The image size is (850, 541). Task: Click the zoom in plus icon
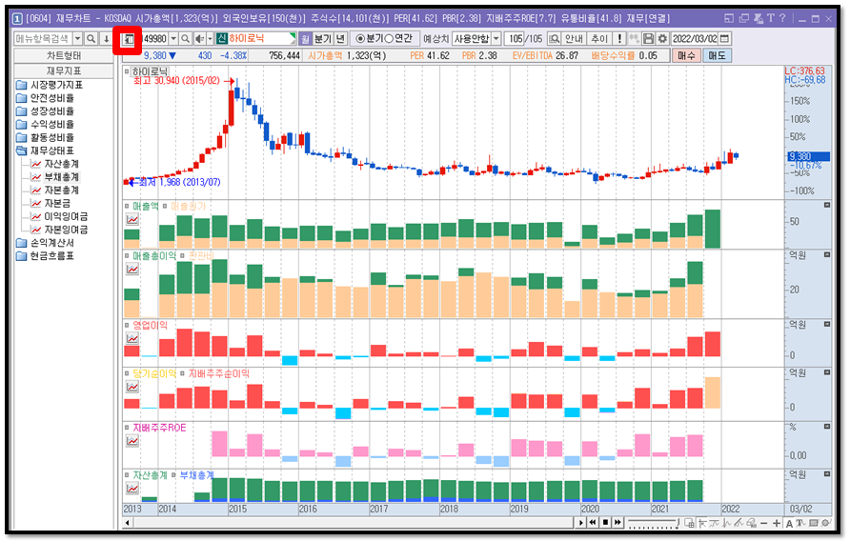click(x=777, y=523)
